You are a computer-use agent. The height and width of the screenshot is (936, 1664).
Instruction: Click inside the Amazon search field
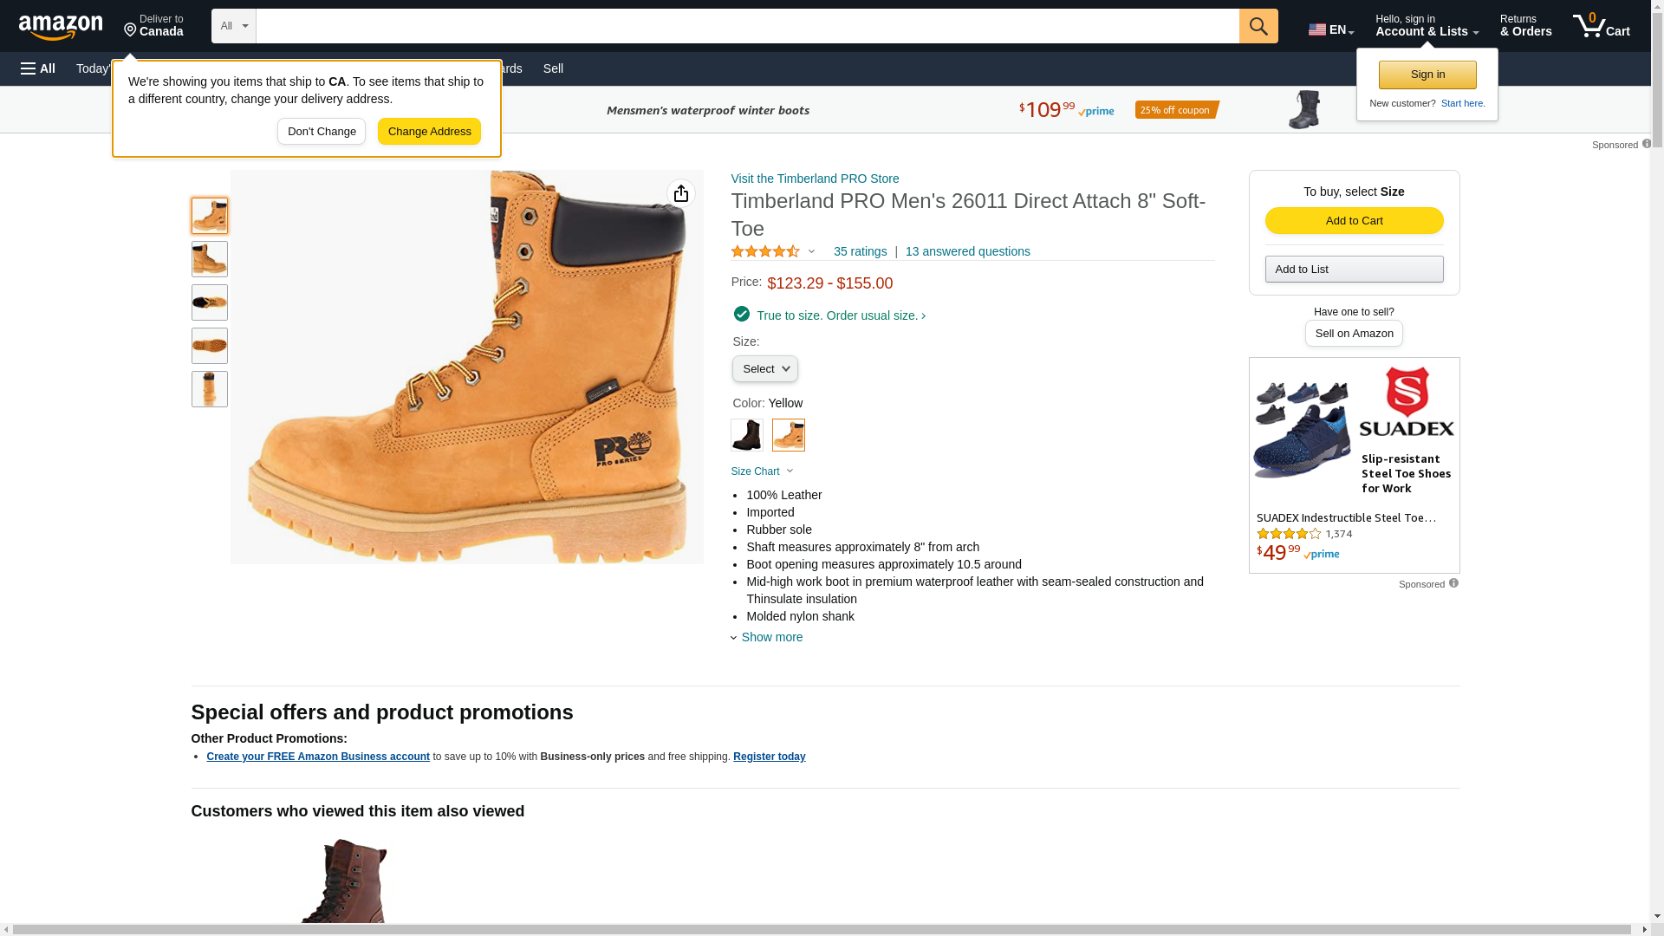[x=747, y=26]
